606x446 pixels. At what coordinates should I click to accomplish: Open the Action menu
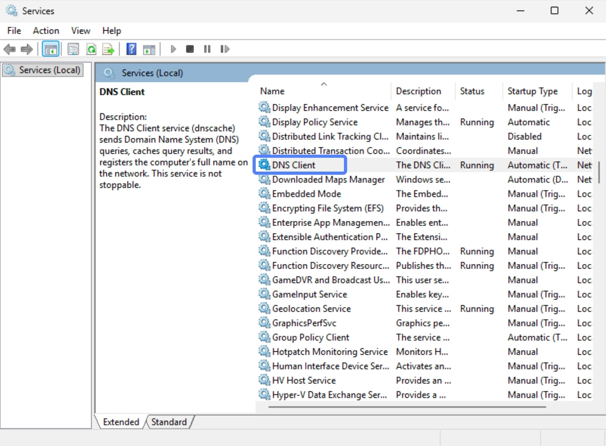pos(46,31)
